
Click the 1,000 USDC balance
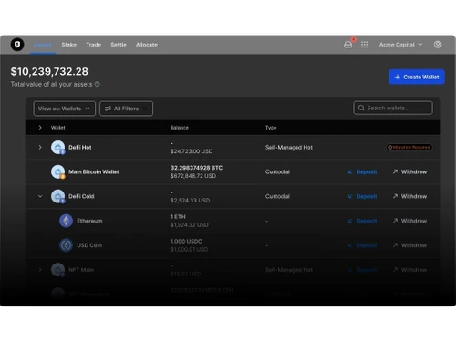[186, 241]
